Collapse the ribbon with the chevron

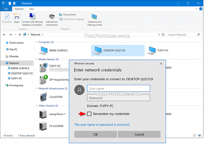click(196, 9)
